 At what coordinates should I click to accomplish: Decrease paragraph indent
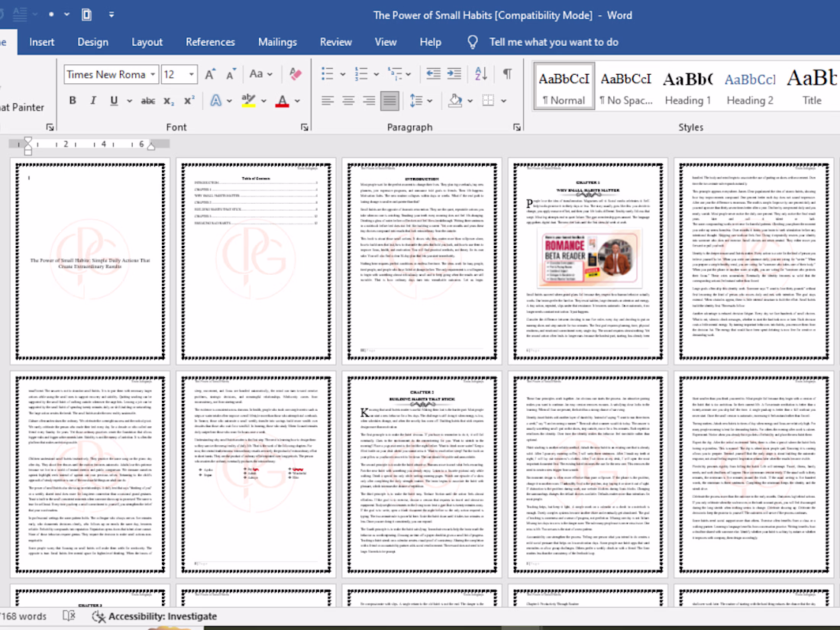tap(434, 74)
